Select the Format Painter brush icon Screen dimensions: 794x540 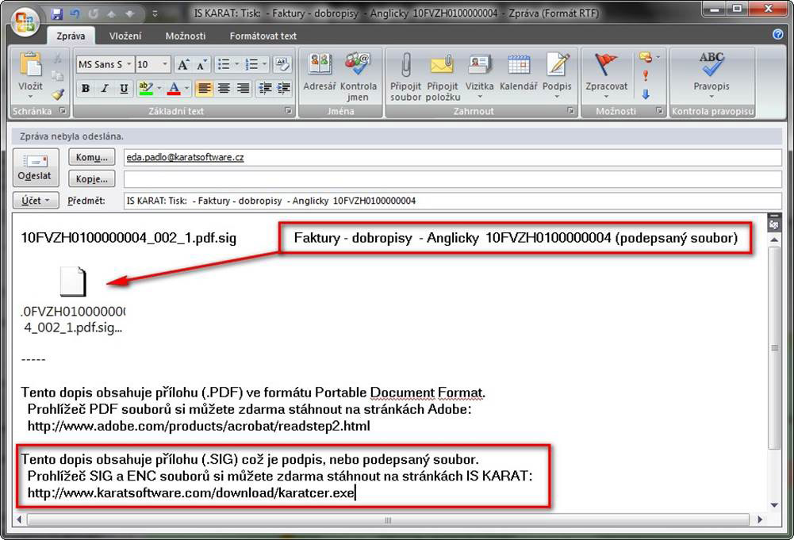click(58, 94)
